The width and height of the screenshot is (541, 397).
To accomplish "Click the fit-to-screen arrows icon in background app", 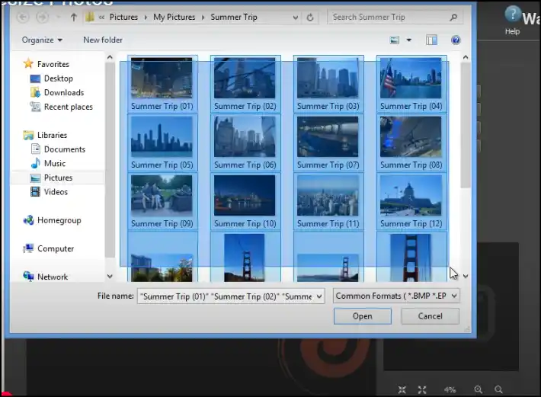I will click(402, 389).
